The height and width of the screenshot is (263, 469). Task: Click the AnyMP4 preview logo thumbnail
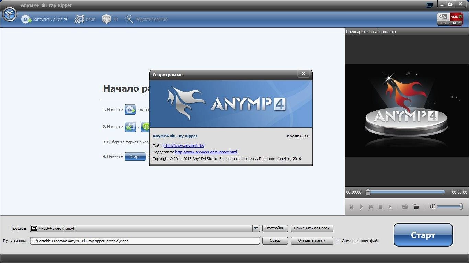click(407, 110)
